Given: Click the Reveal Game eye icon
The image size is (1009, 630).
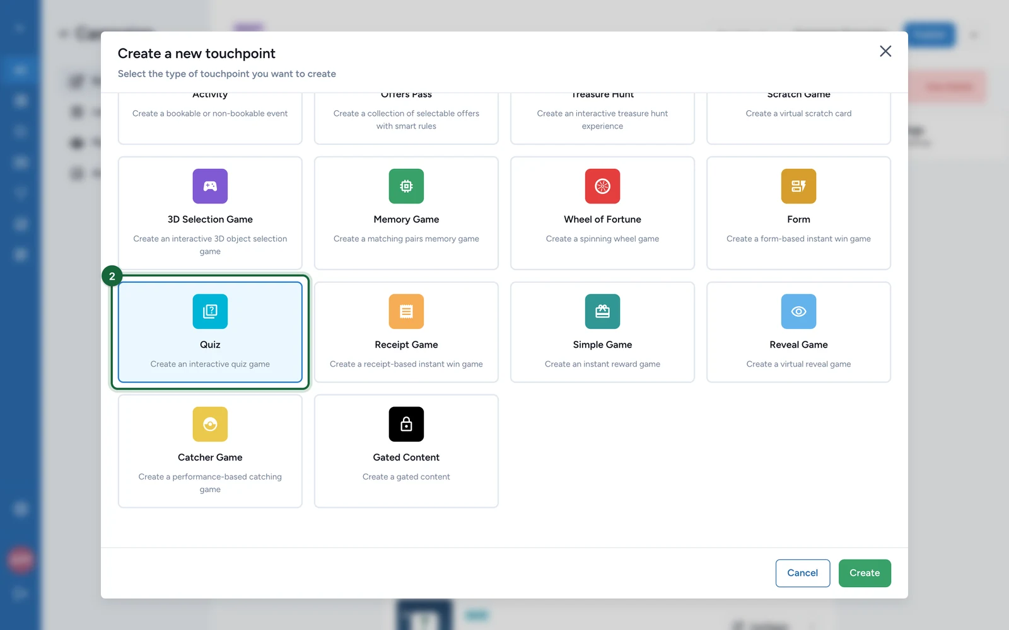Looking at the screenshot, I should [798, 311].
